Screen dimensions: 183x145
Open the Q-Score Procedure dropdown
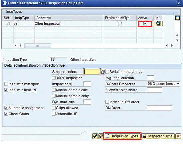coord(178,84)
